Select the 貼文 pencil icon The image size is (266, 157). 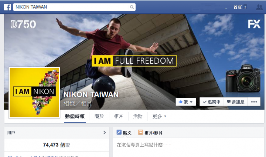(119, 132)
